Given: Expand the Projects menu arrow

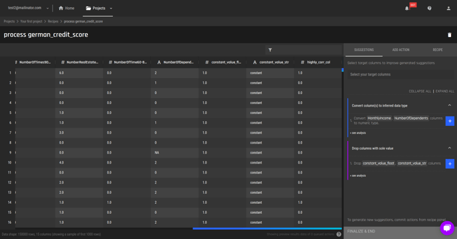Looking at the screenshot, I should pos(111,9).
